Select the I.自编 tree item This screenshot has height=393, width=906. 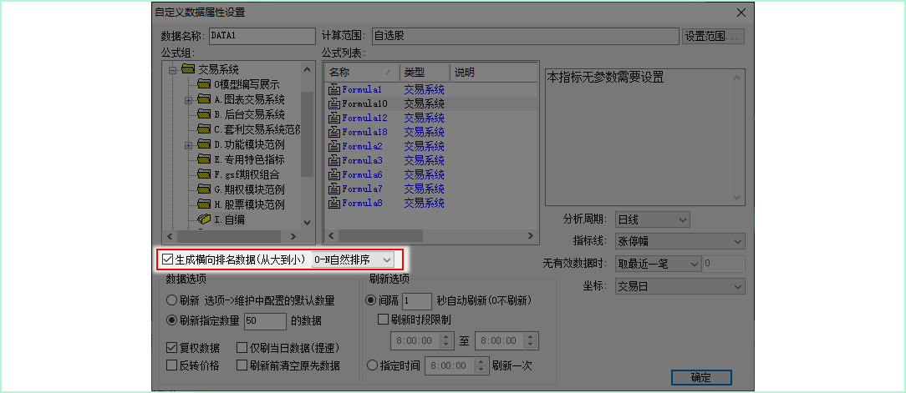click(230, 219)
